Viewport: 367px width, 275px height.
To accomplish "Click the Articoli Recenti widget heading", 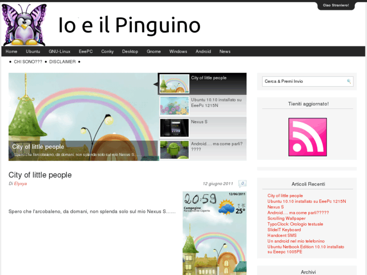I will [x=308, y=184].
